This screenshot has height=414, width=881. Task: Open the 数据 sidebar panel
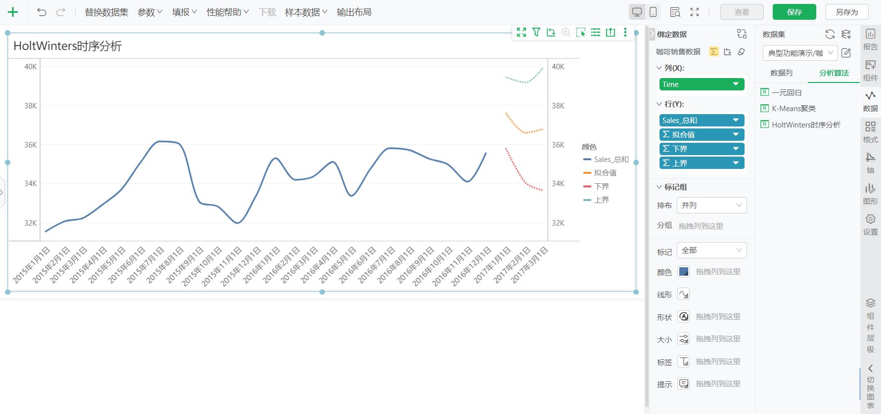tap(870, 101)
